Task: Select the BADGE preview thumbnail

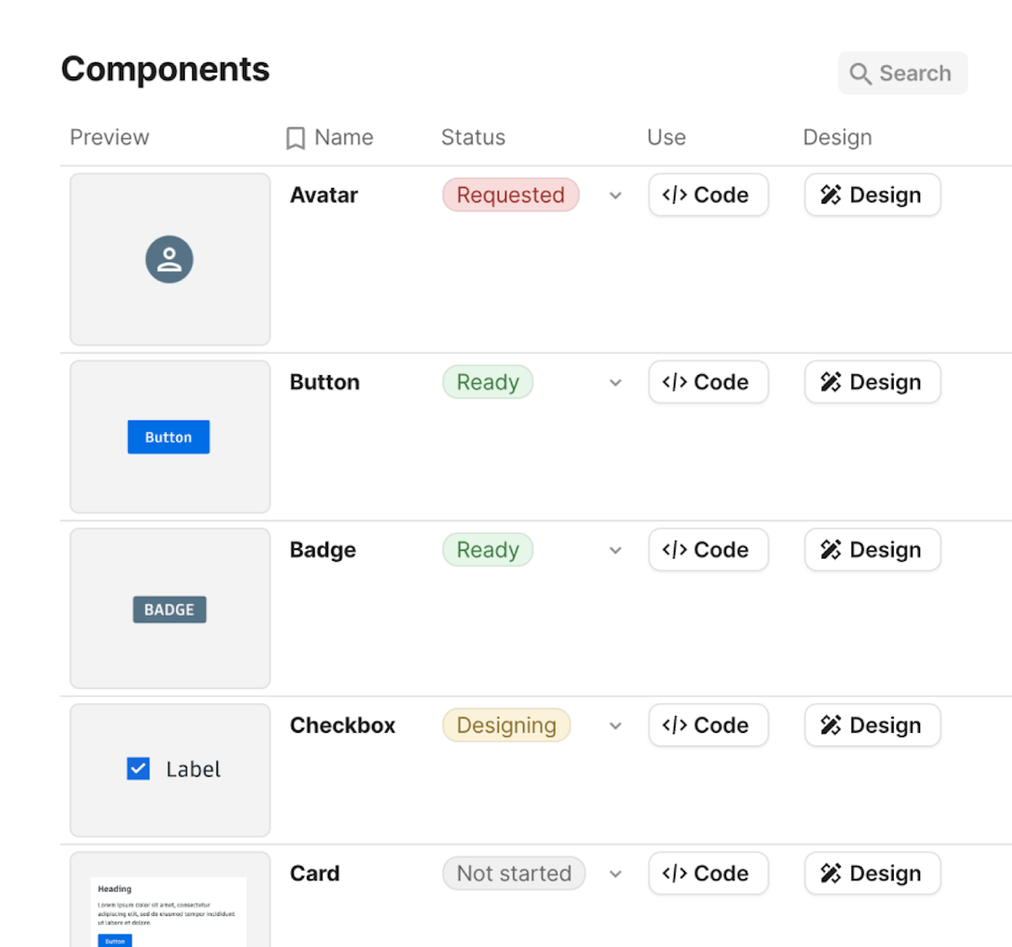Action: 170,609
